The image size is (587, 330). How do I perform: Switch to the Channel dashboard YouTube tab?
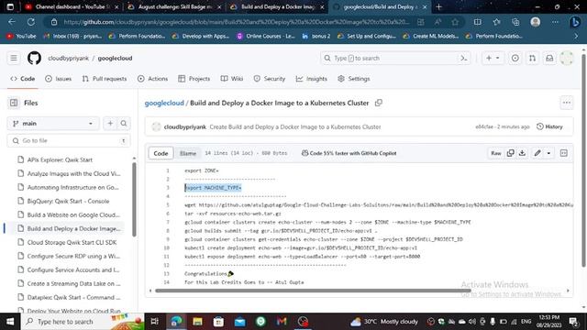[71, 6]
